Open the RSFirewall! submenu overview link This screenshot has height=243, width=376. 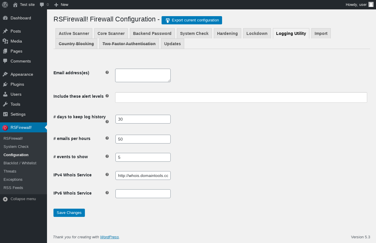[x=13, y=138]
